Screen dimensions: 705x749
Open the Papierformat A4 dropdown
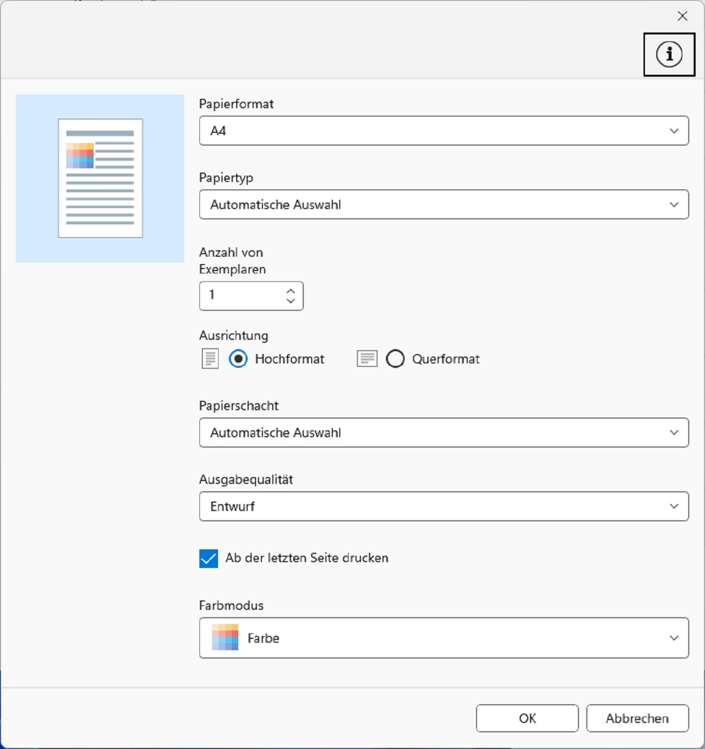(444, 131)
